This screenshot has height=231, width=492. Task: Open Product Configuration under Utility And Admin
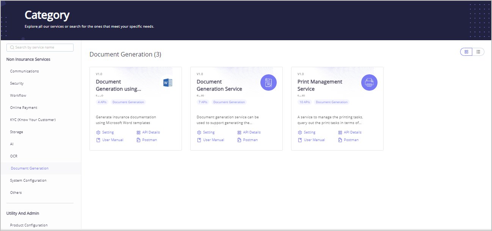coord(29,225)
